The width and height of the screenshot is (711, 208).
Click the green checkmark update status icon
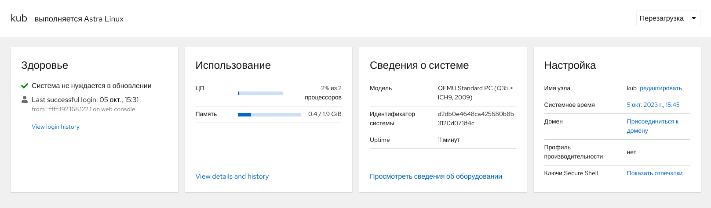(x=25, y=86)
